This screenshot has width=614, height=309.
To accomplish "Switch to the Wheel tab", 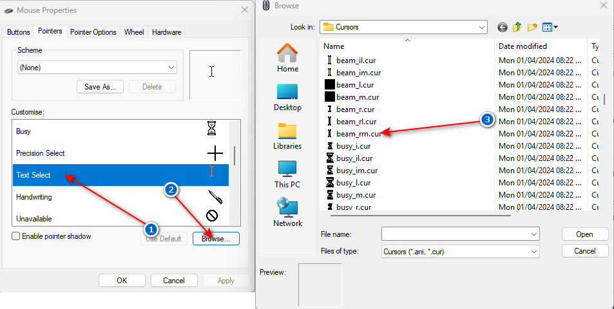I will 134,32.
